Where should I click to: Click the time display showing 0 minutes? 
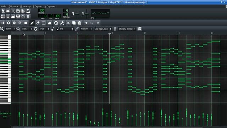point(43,16)
